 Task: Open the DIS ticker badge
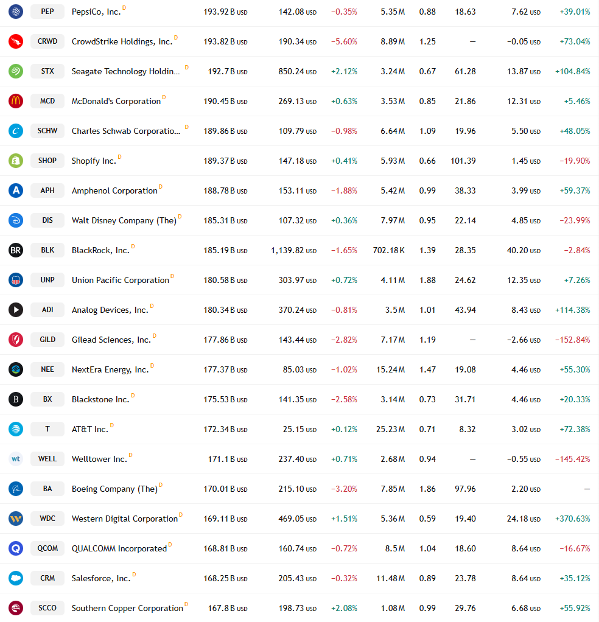click(x=47, y=220)
